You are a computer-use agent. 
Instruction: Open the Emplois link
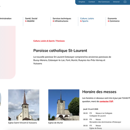tap(82, 2)
